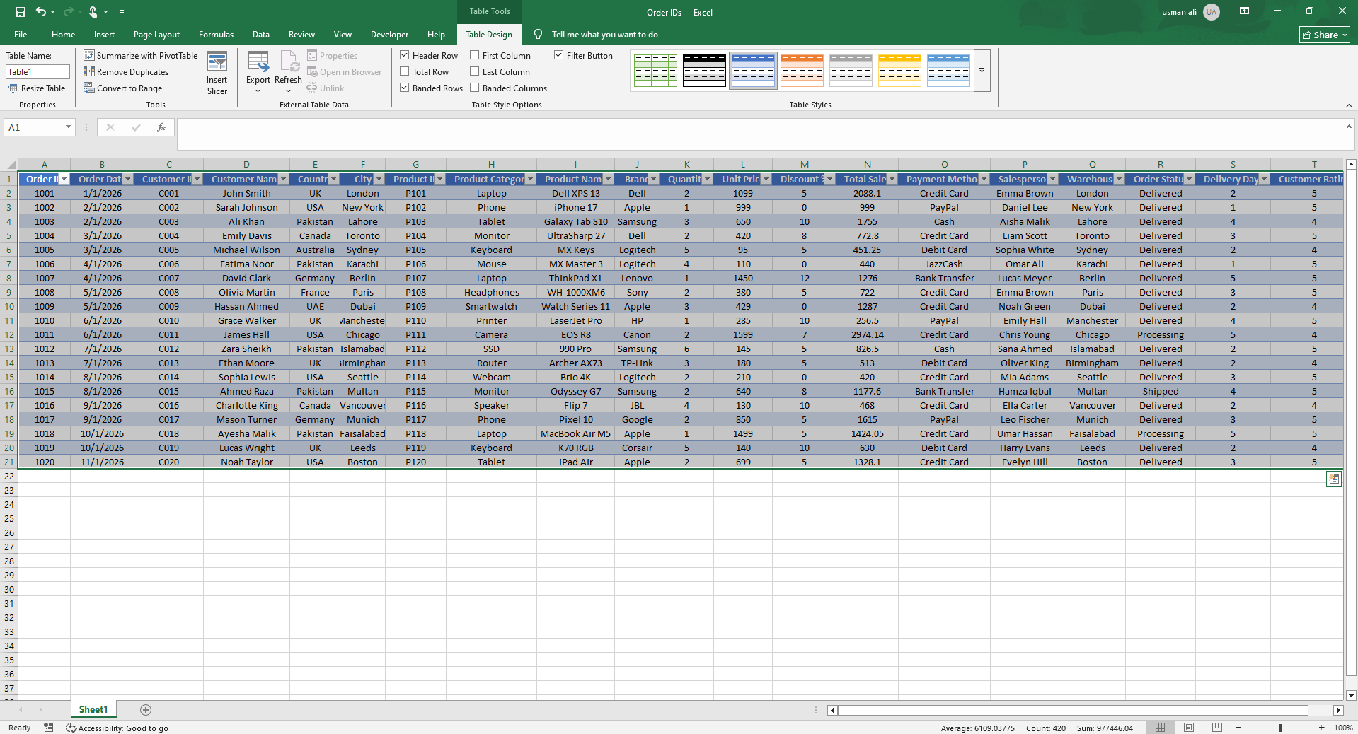This screenshot has width=1358, height=734.
Task: Click Accessibility: Good to go status
Action: (x=117, y=728)
